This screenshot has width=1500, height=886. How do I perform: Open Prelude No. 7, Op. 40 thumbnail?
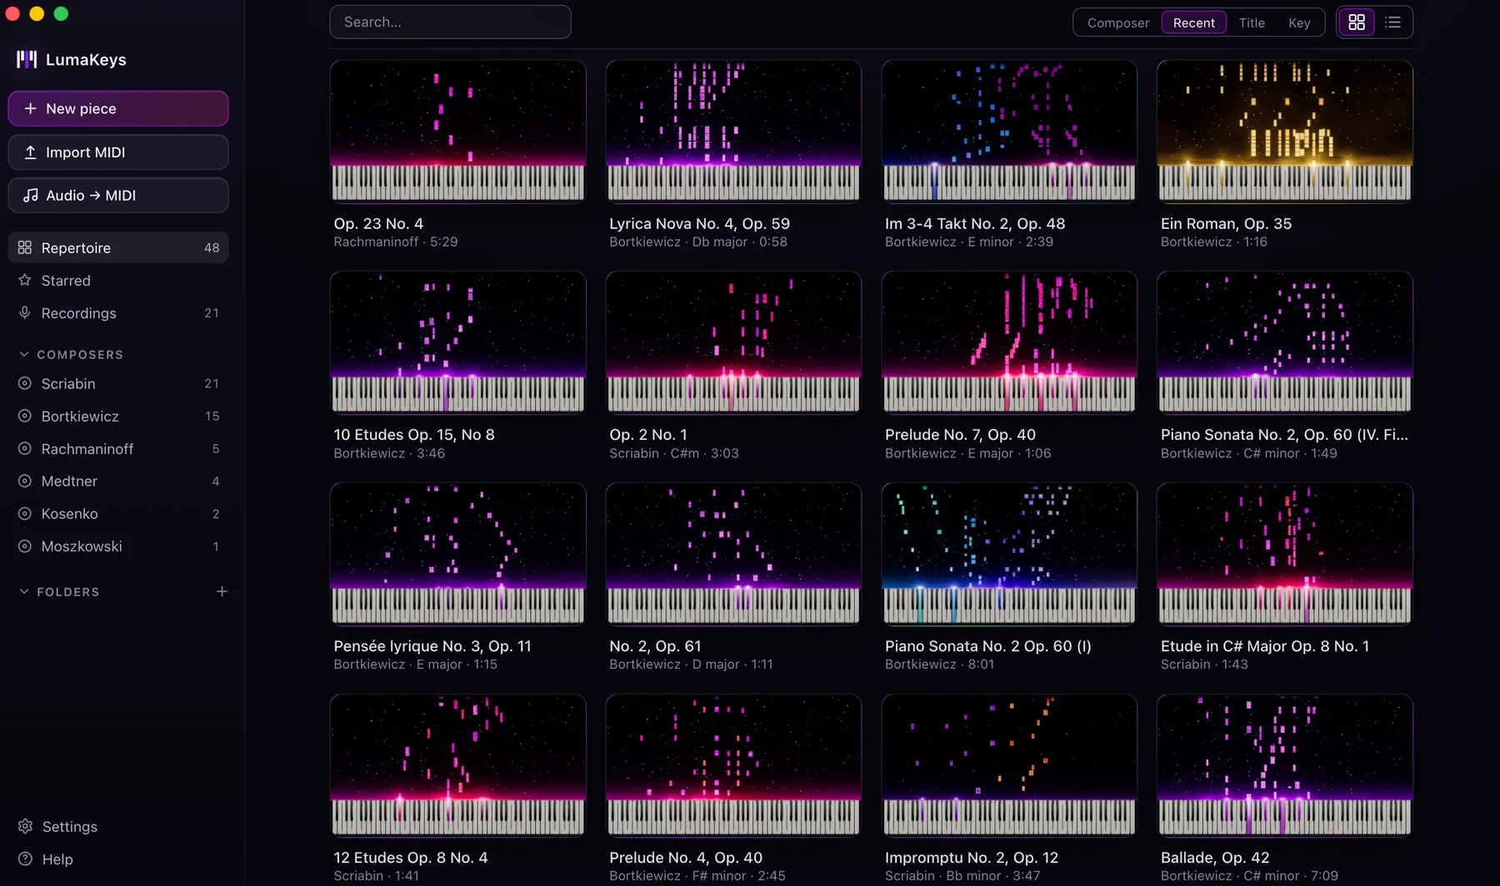coord(1009,342)
